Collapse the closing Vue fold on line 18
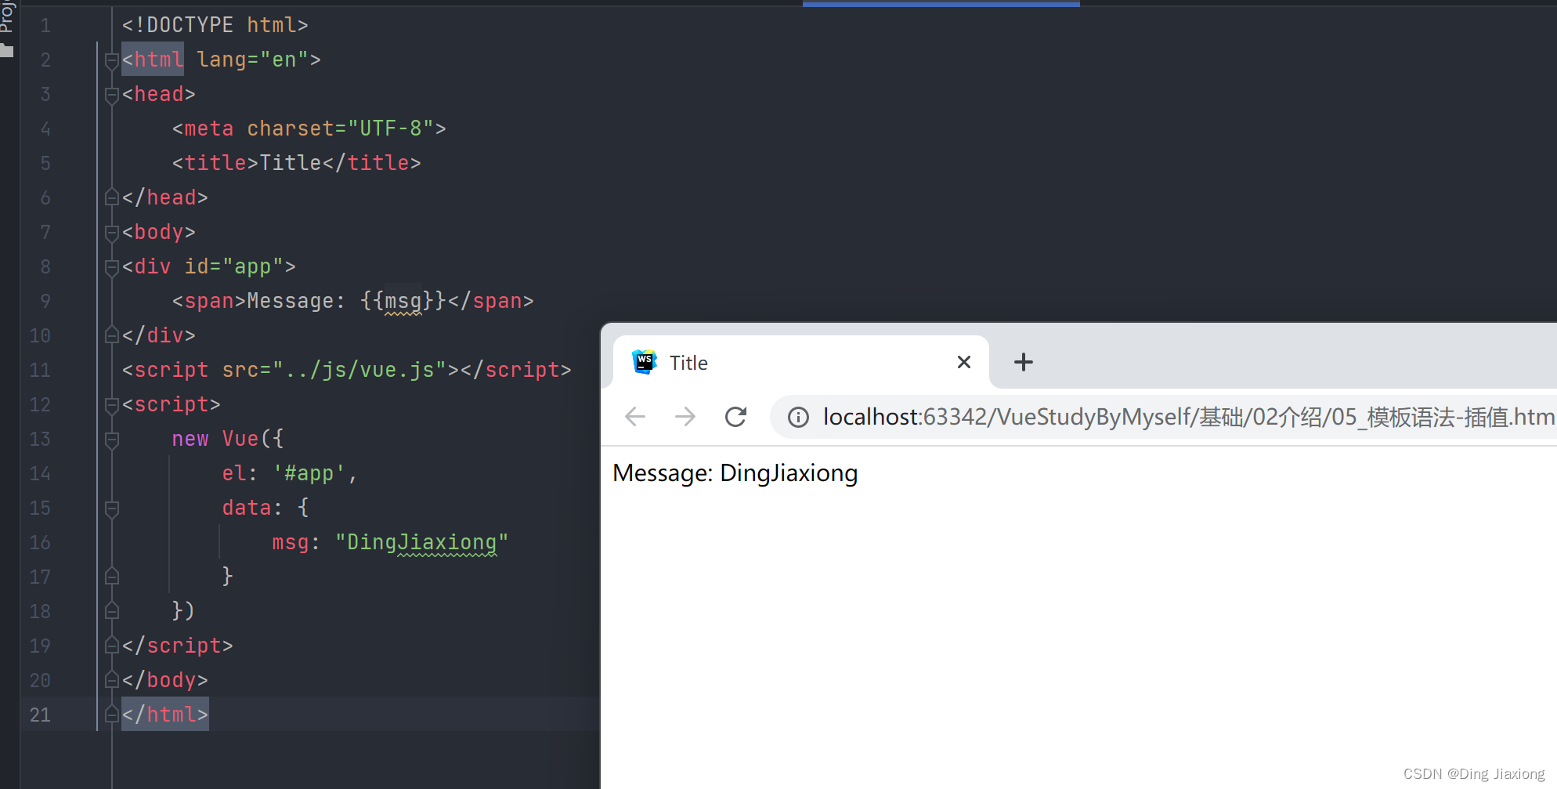The height and width of the screenshot is (789, 1557). 112,611
